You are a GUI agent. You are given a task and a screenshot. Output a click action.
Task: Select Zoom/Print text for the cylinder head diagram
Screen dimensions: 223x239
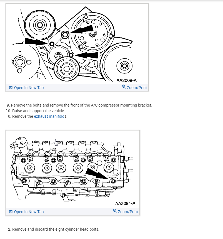click(128, 212)
